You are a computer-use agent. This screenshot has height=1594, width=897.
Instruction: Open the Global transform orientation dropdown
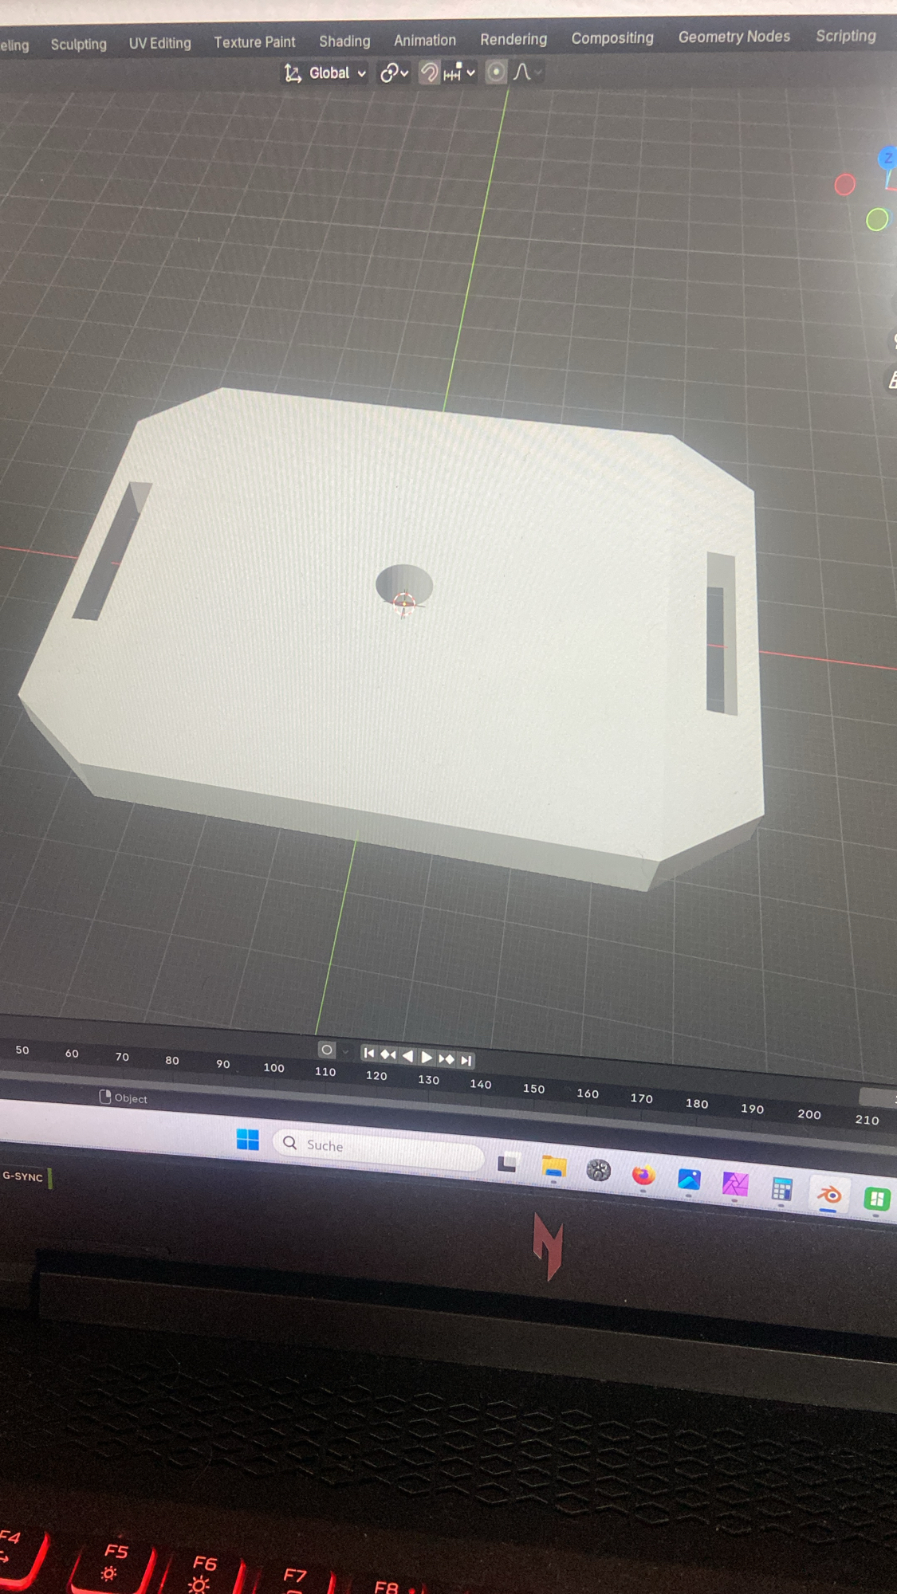click(327, 73)
